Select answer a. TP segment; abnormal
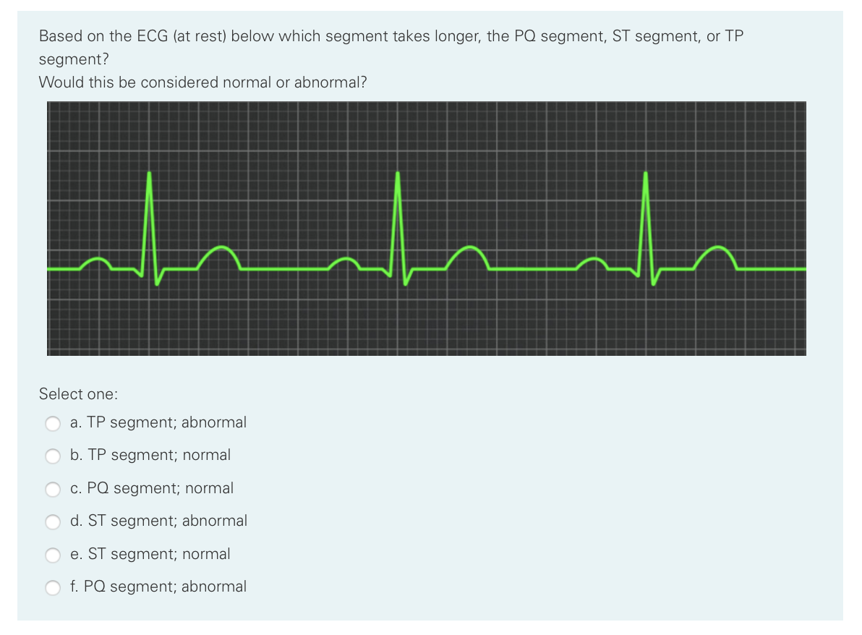862x635 pixels. click(53, 423)
